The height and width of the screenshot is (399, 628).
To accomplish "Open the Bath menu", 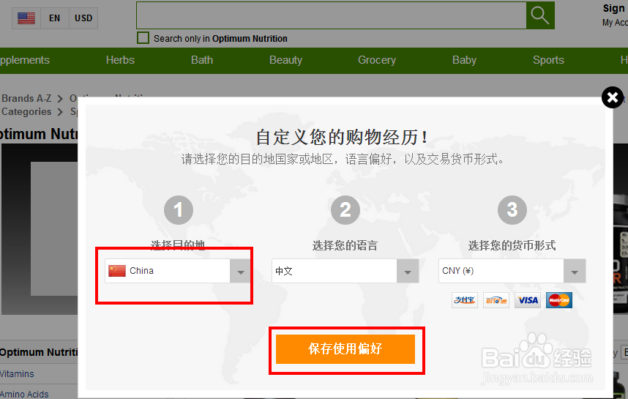I will pyautogui.click(x=202, y=60).
